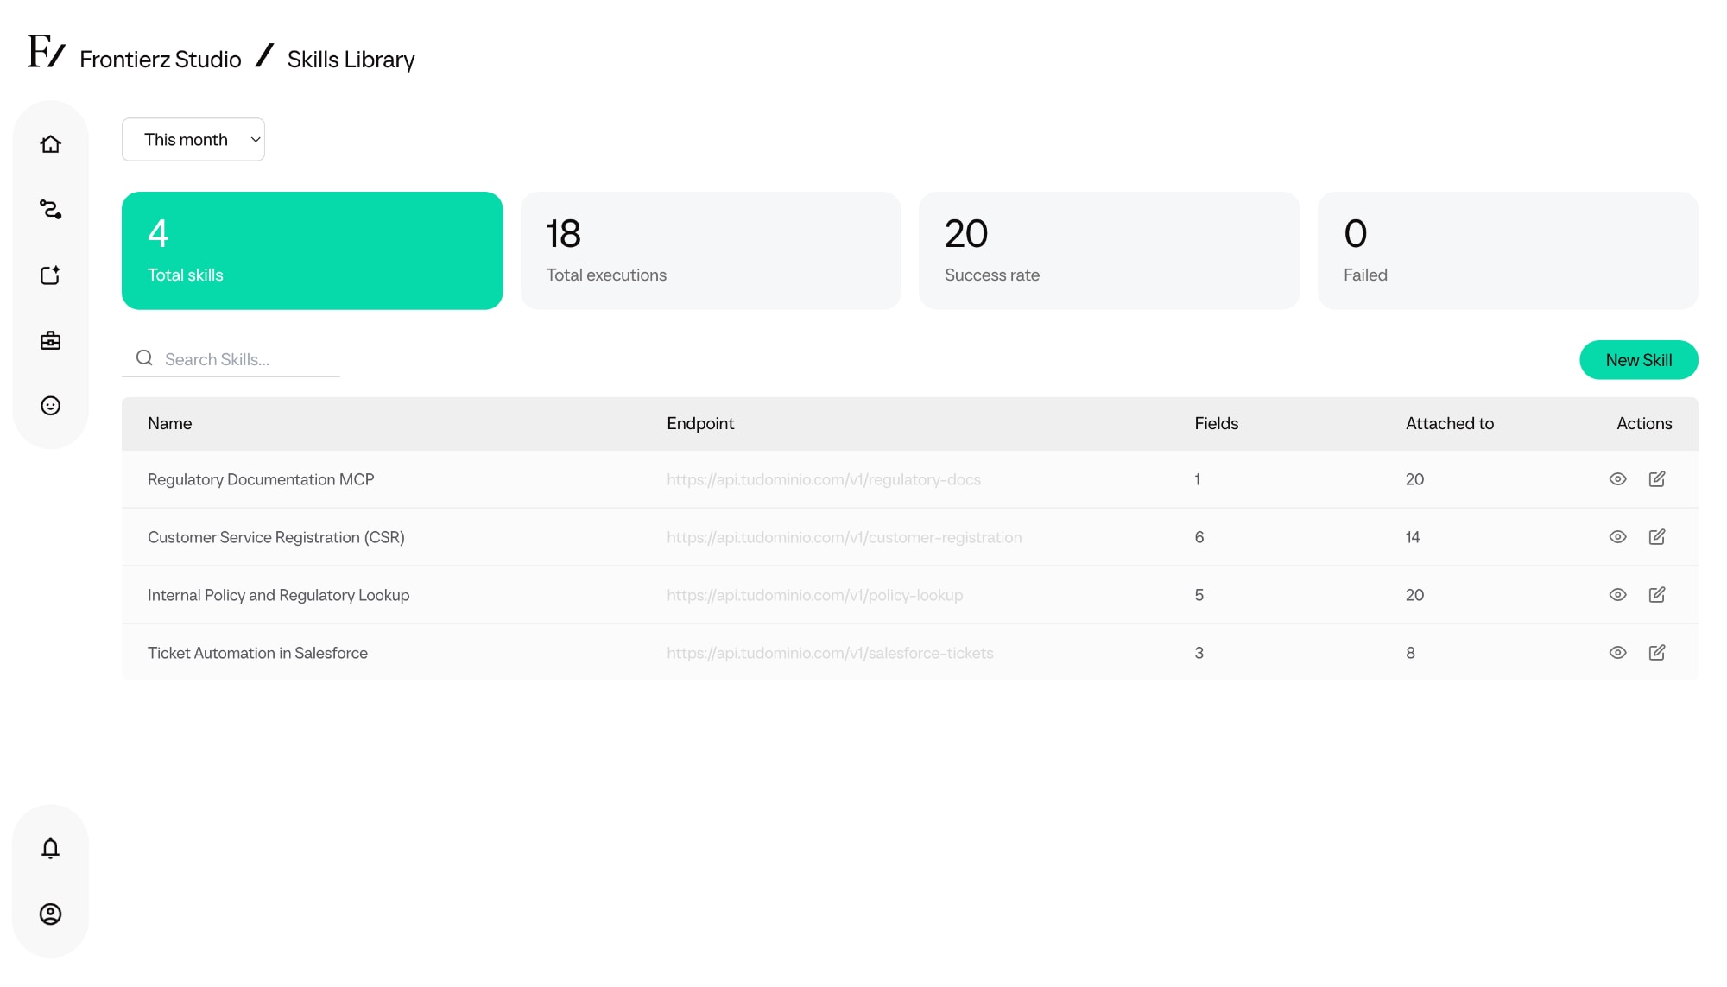Go to Skills Library breadcrumb
The width and height of the screenshot is (1727, 987).
351,59
